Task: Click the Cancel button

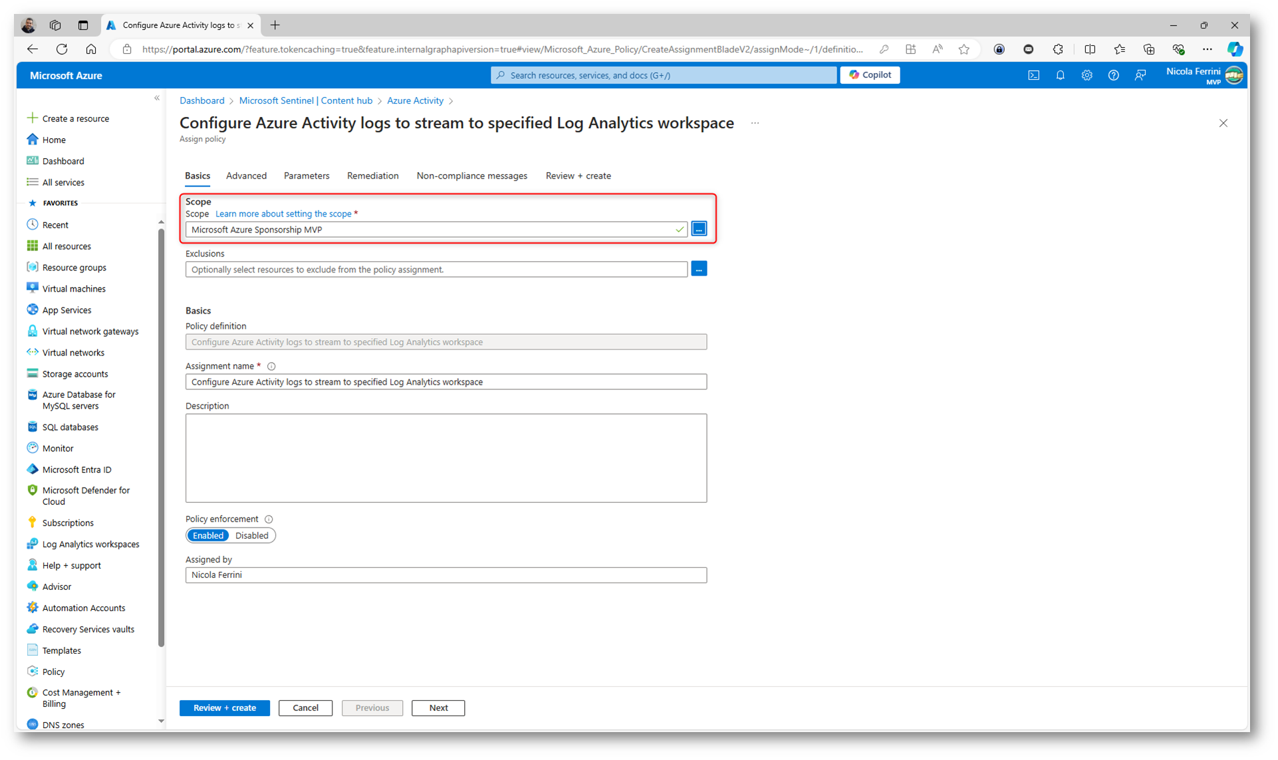Action: [x=305, y=708]
